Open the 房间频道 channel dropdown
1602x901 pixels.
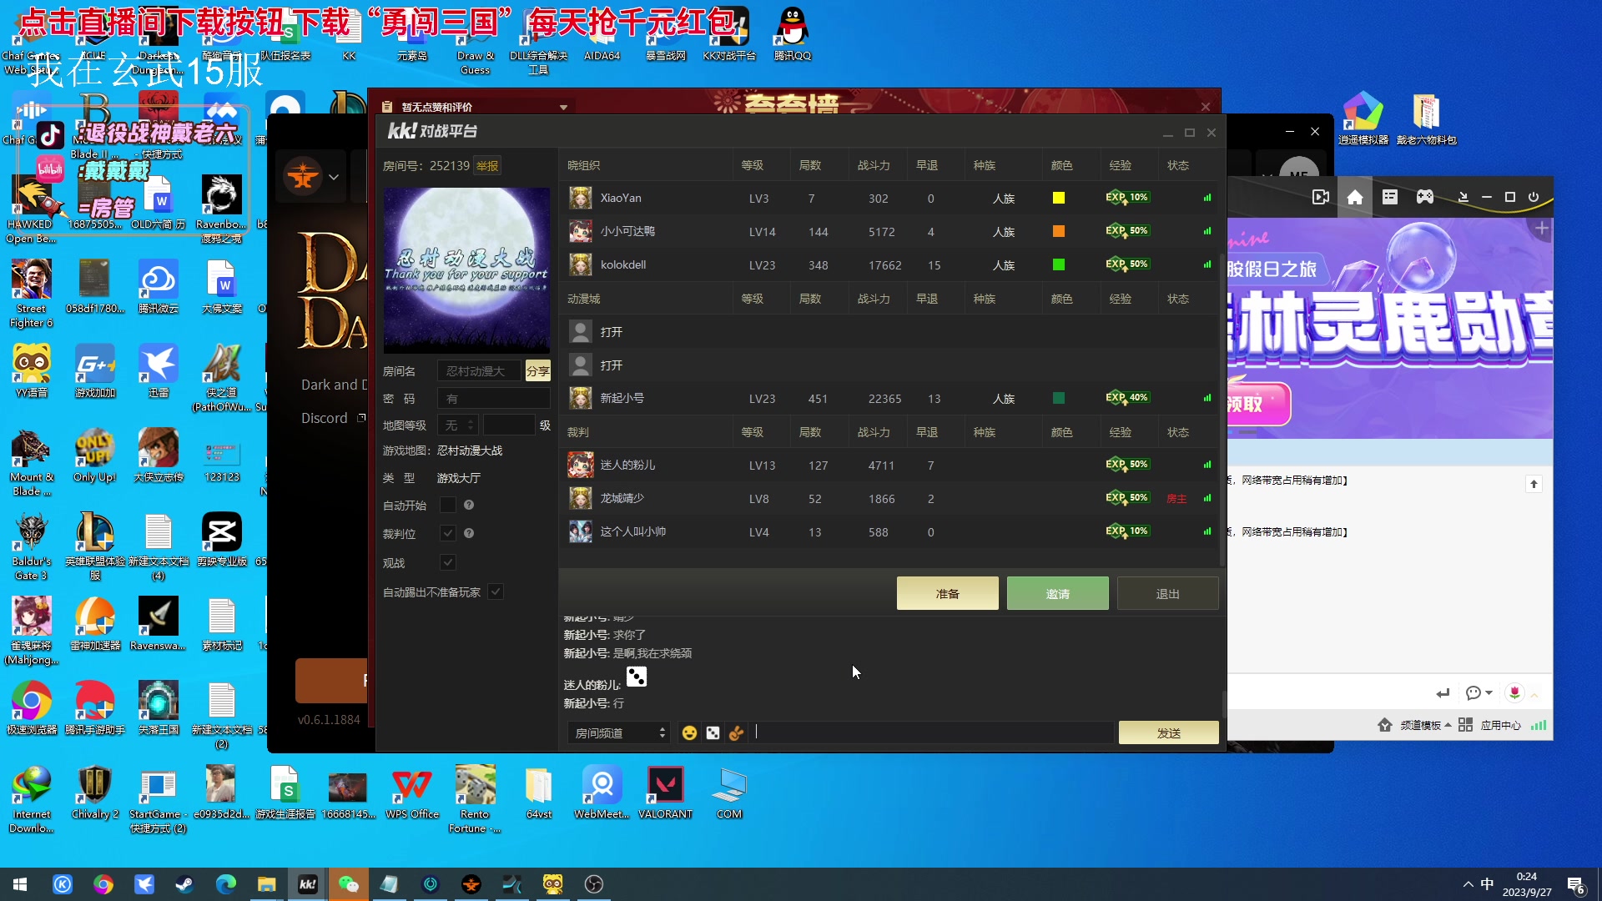618,732
